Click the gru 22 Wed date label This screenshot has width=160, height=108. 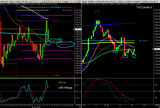[36, 107]
